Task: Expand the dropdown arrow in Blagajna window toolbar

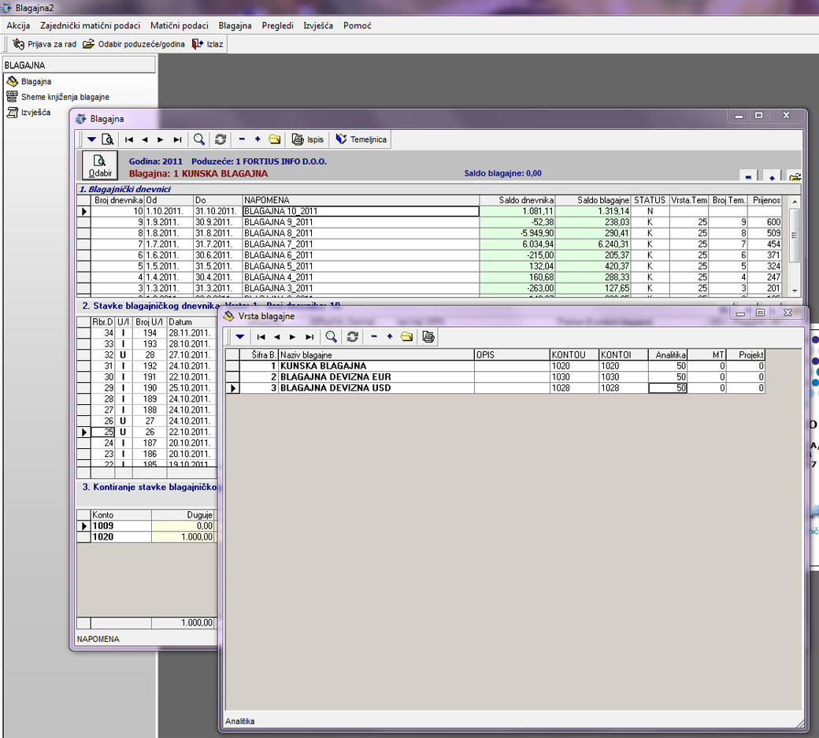Action: (x=91, y=139)
